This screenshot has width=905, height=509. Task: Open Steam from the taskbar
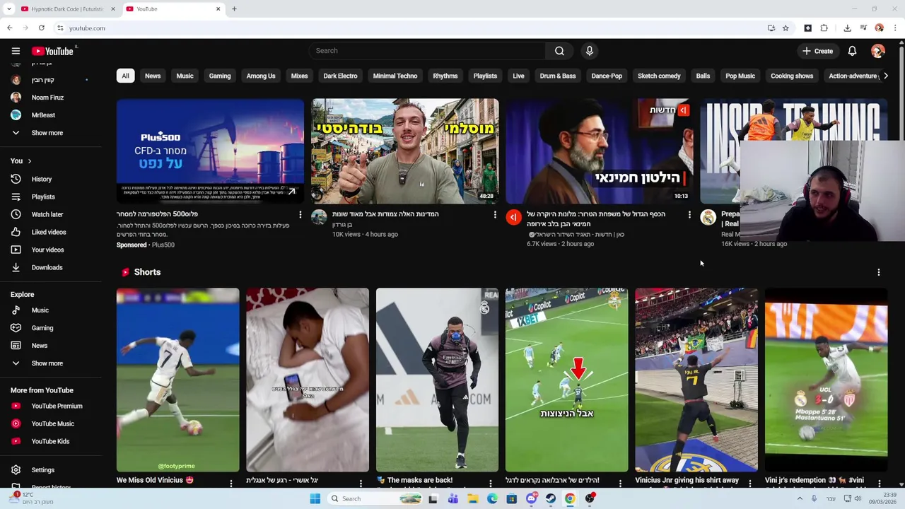pos(550,498)
